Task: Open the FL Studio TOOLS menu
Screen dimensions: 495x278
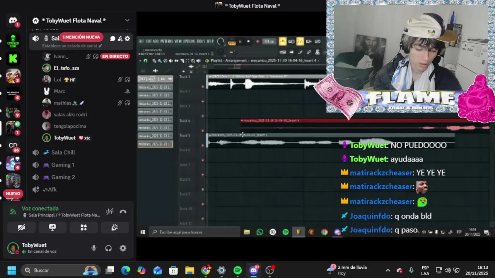Action: pos(201,41)
